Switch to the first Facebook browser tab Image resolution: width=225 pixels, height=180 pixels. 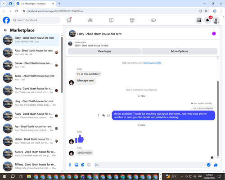click(x=10, y=4)
